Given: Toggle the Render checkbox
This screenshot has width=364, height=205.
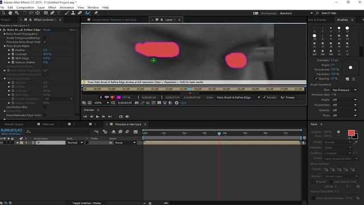Looking at the screenshot, I should tap(264, 97).
